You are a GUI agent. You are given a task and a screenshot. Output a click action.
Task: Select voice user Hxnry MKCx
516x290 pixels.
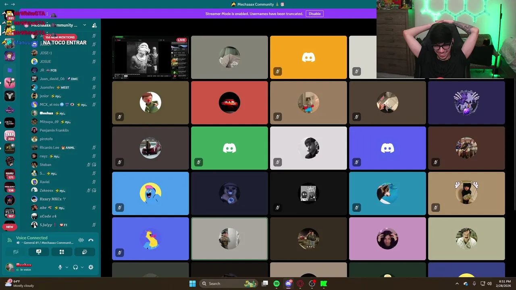[64, 199]
